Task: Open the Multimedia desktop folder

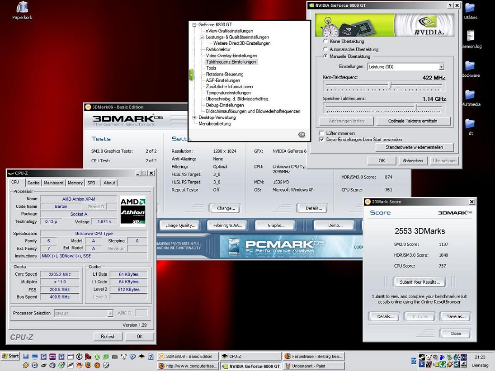Action: click(471, 98)
